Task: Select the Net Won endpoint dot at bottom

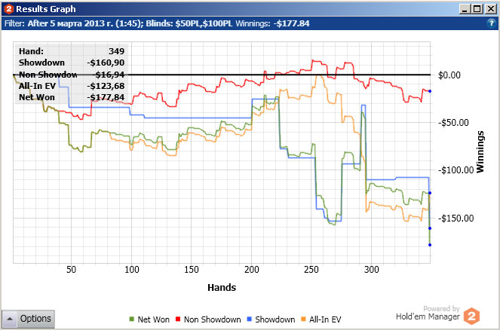Action: click(x=430, y=245)
